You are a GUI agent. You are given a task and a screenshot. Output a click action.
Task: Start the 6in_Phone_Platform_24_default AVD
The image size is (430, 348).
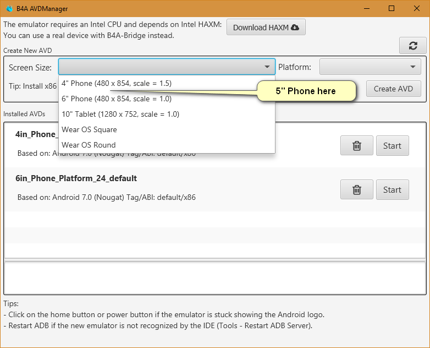tap(392, 189)
